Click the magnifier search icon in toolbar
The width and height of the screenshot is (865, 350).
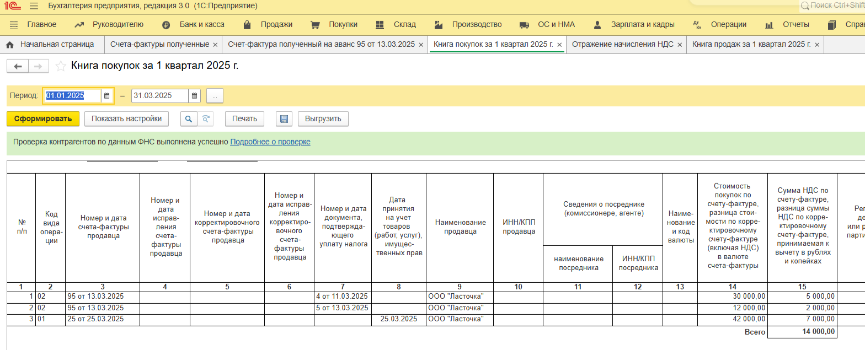click(189, 119)
